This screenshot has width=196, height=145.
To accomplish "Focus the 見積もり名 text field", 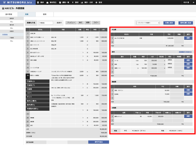I will (45, 22).
